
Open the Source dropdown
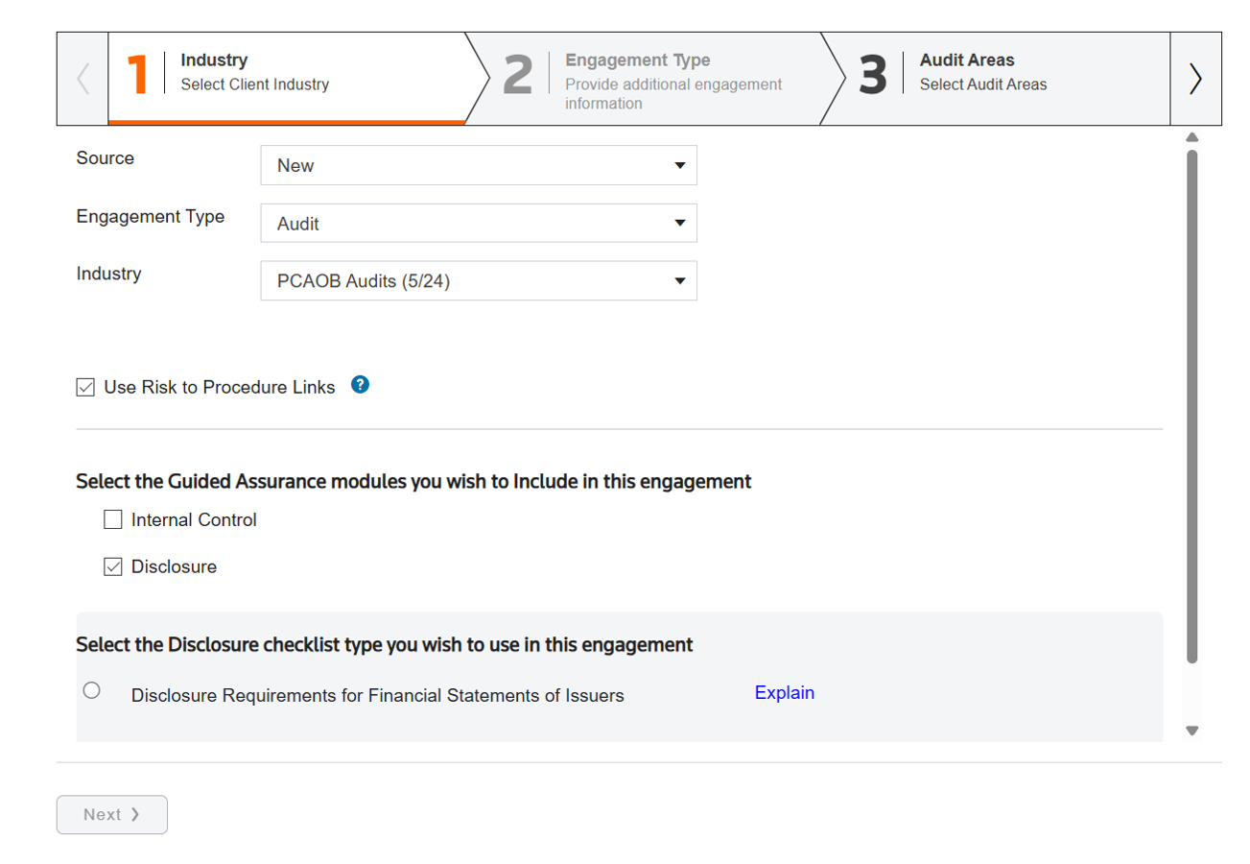click(478, 165)
